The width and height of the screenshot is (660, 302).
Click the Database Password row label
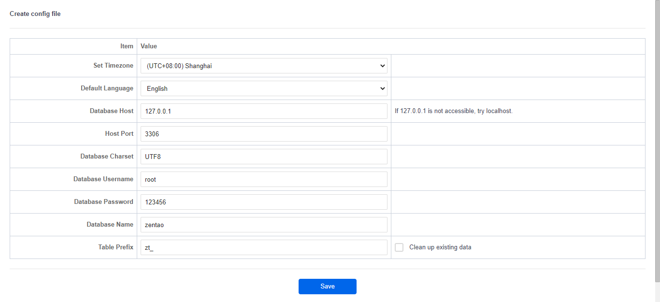[x=103, y=202]
